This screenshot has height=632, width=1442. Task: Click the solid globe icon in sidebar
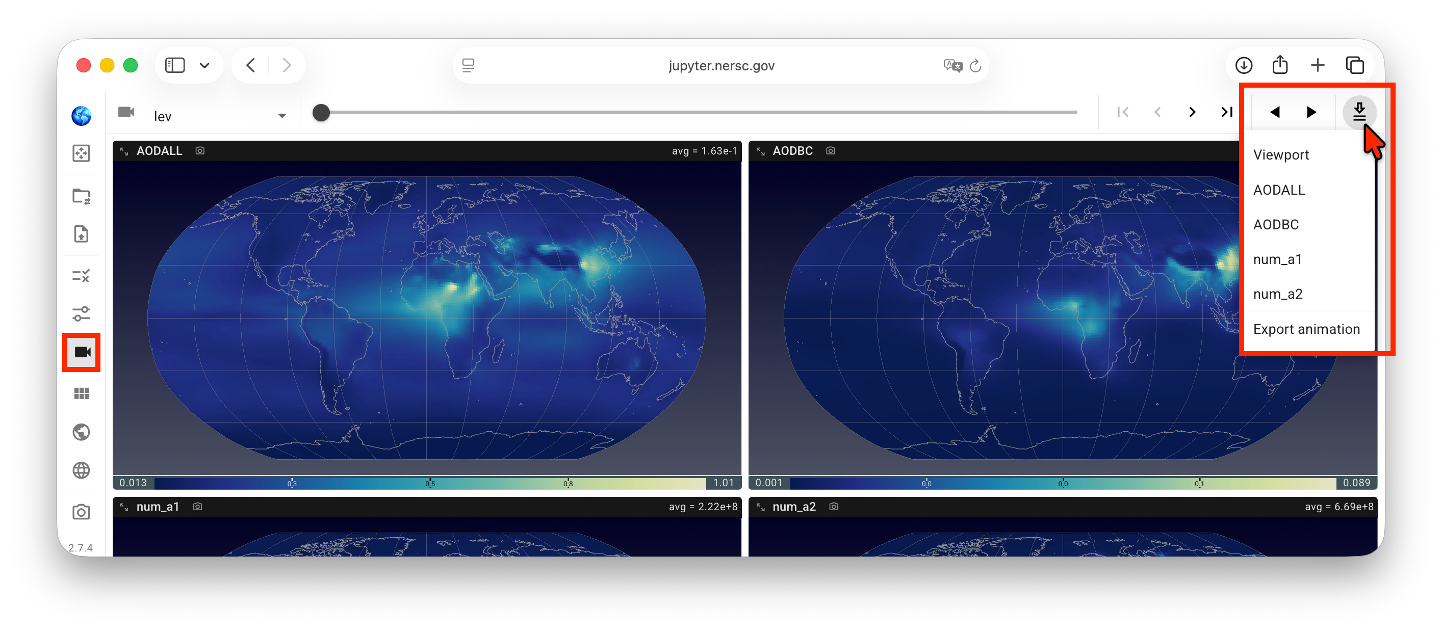point(81,432)
